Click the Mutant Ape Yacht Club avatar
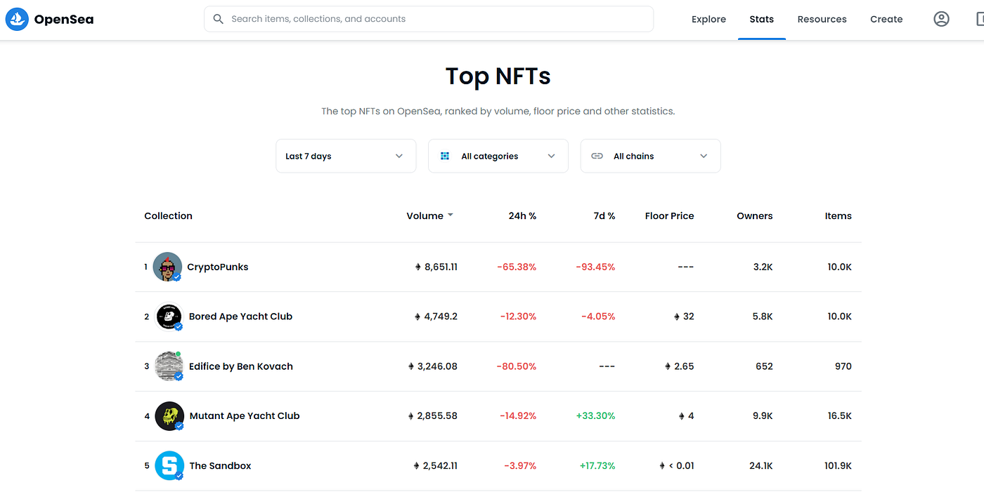The width and height of the screenshot is (984, 492). pyautogui.click(x=169, y=416)
